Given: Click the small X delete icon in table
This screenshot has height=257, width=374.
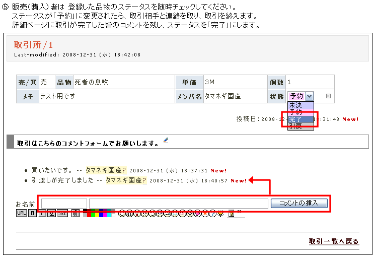Looking at the screenshot, I should click(329, 96).
